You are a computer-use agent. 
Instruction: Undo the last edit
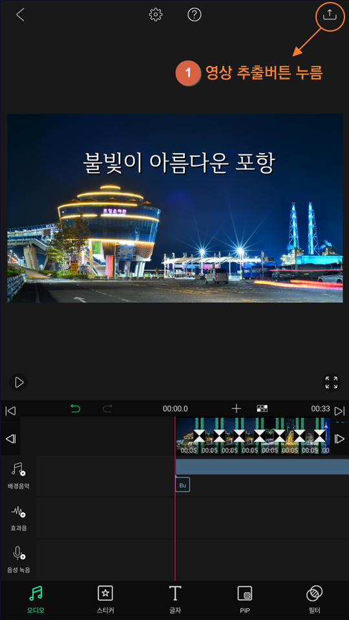tap(75, 408)
